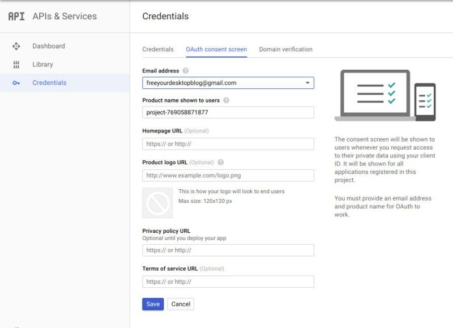The image size is (453, 328).
Task: Open the Dashboard sidebar item
Action: 65,46
